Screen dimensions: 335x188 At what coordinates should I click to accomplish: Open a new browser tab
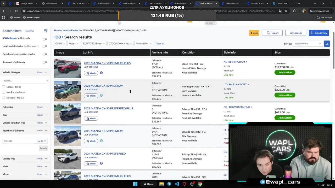299,3
